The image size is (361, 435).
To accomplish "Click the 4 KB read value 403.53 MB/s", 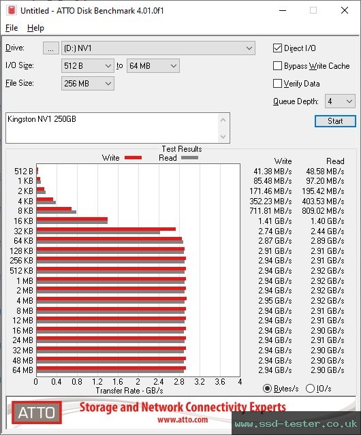I will click(x=323, y=201).
